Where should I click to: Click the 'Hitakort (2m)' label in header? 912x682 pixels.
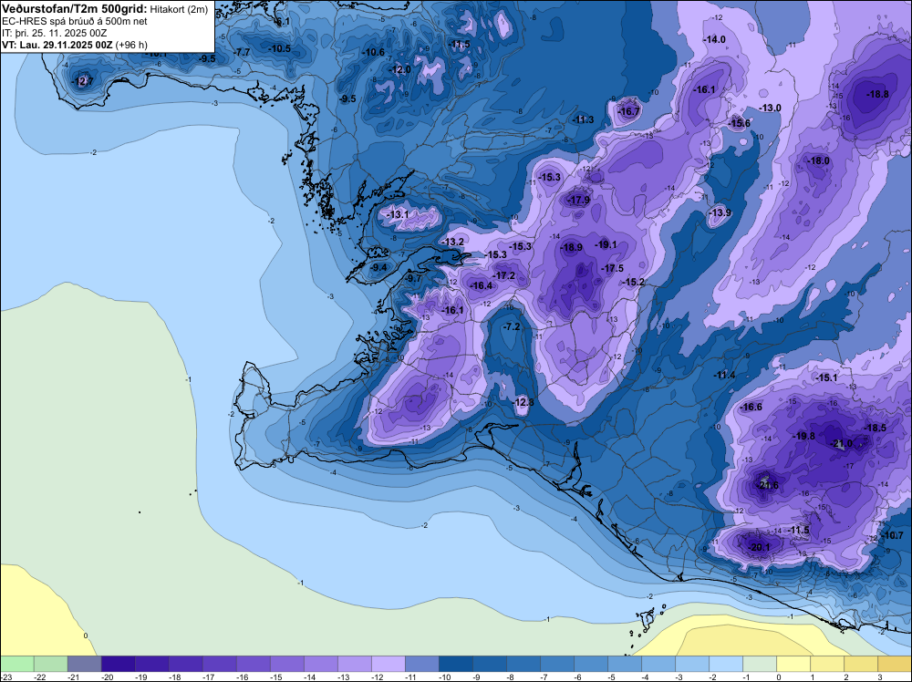click(x=179, y=10)
